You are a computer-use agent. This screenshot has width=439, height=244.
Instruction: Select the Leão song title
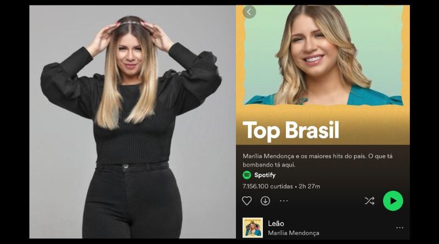click(x=276, y=223)
